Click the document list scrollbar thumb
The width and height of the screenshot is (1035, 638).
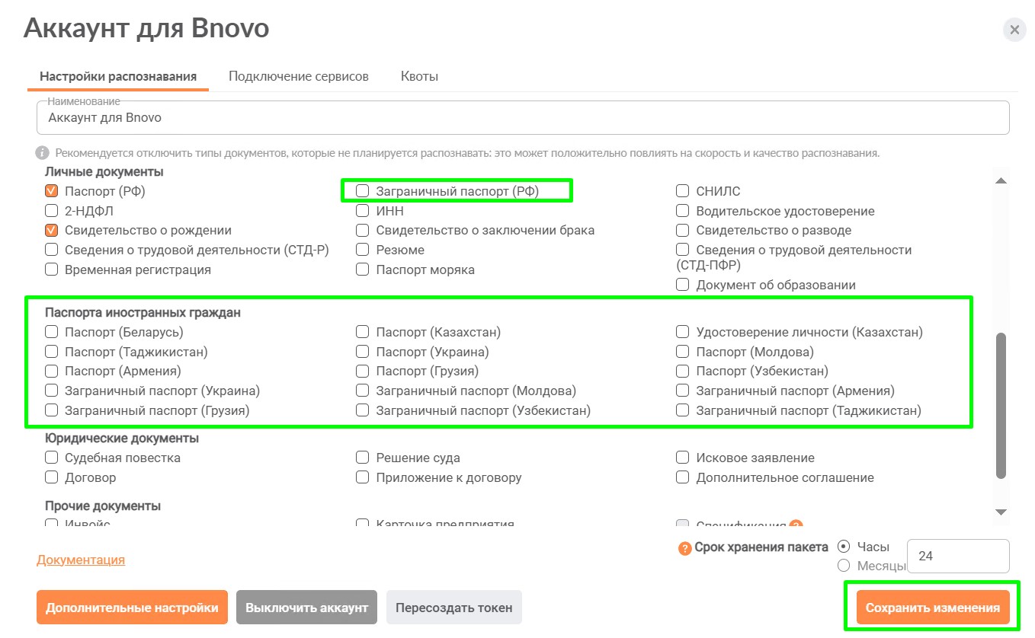click(x=1001, y=406)
